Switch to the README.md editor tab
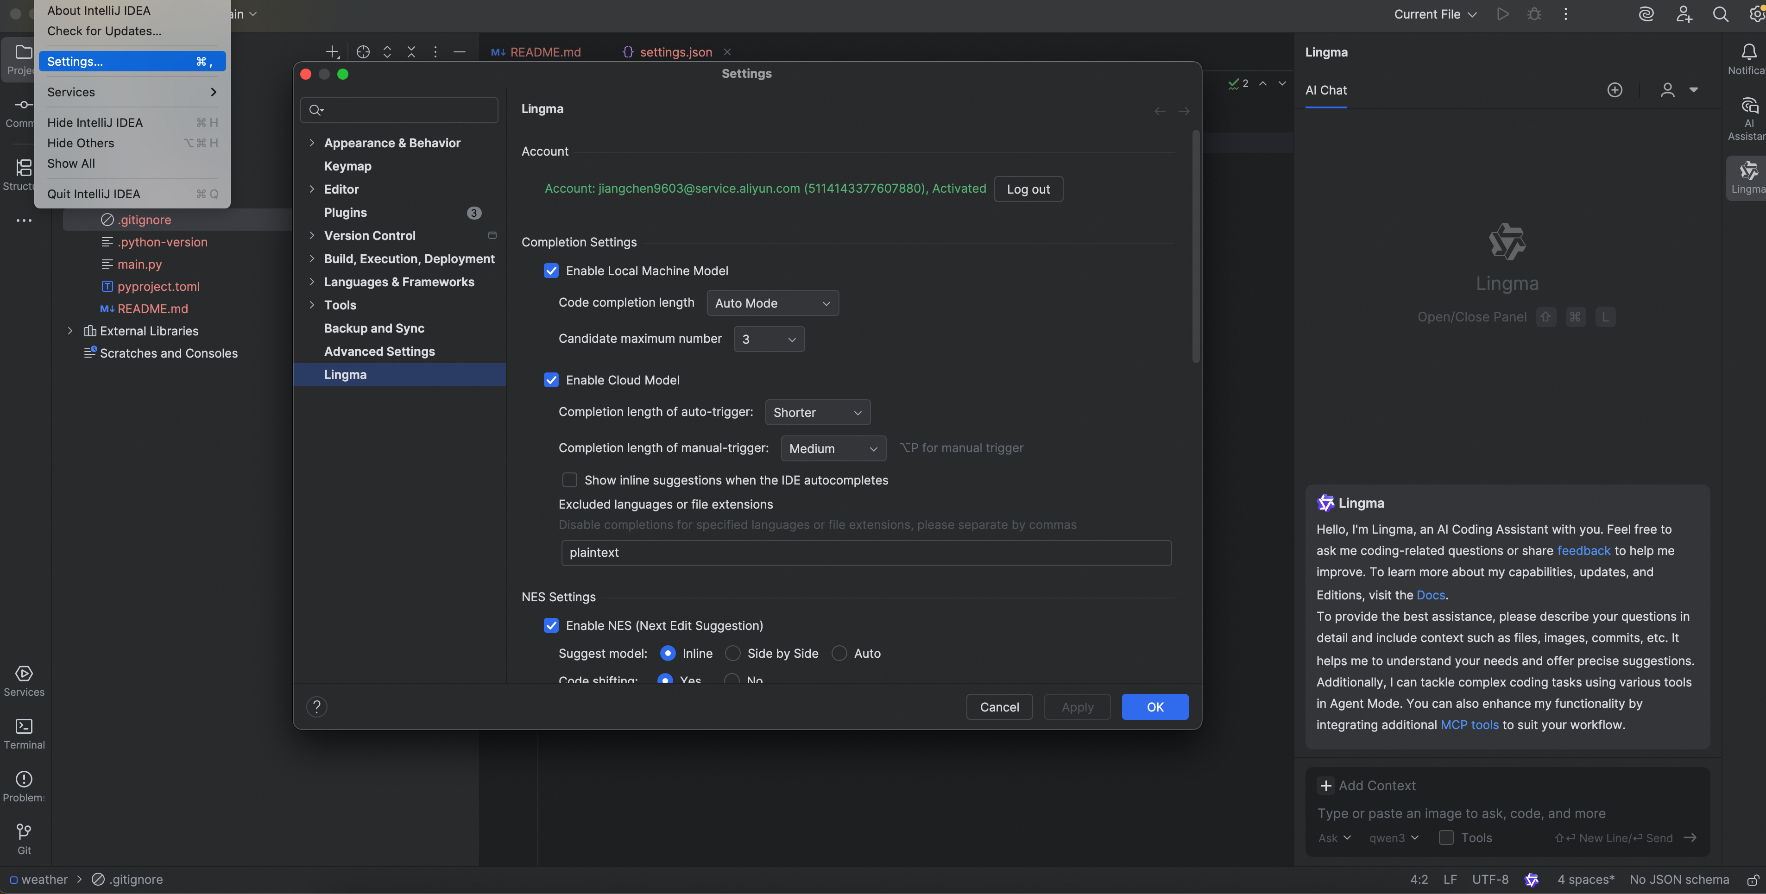This screenshot has height=894, width=1766. coord(536,52)
